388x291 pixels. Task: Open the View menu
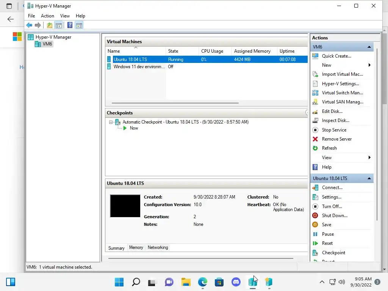(65, 16)
